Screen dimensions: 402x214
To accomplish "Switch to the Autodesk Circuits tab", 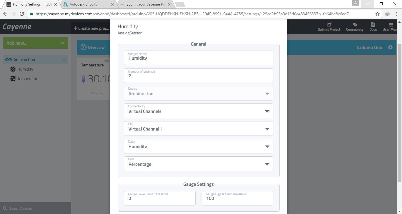I will [87, 4].
